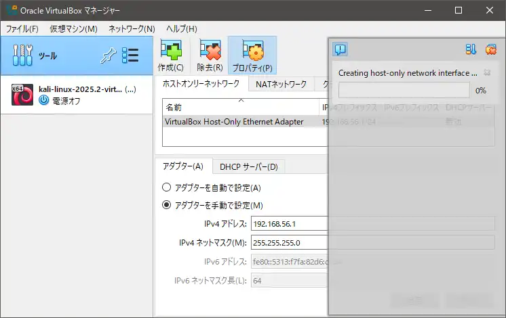This screenshot has height=318, width=506.
Task: Switch to アダプター(A) tab
Action: click(183, 166)
